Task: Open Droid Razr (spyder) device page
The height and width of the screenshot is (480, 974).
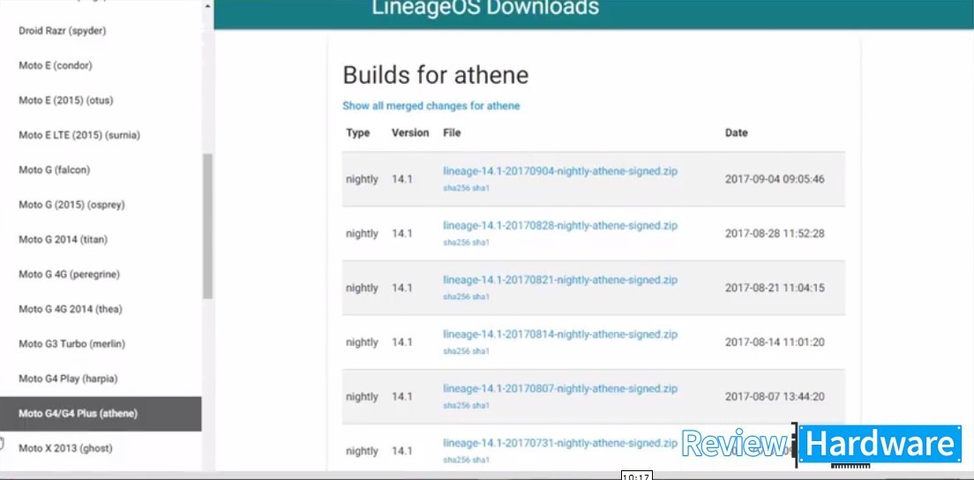Action: [62, 31]
